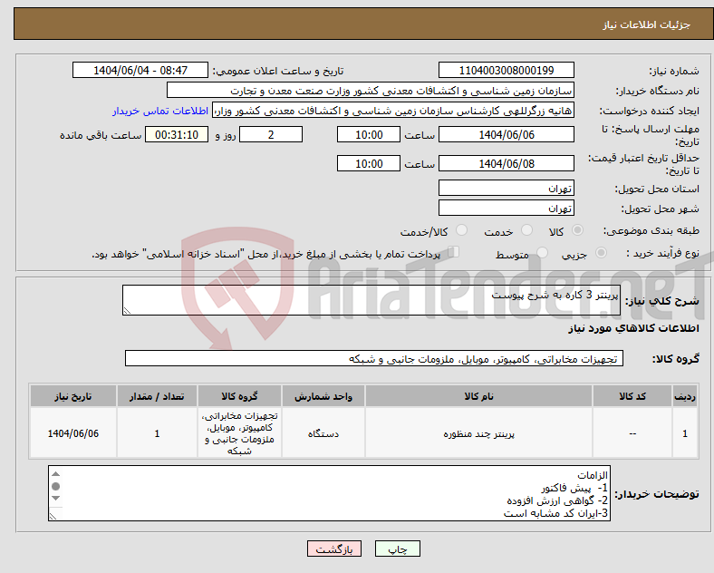Click the پیش فاکتور requirement line
This screenshot has width=714, height=573.
pyautogui.click(x=574, y=489)
